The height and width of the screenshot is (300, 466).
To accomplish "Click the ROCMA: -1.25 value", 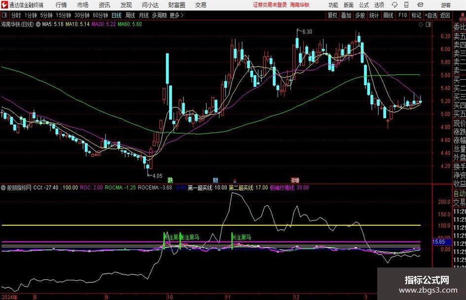I will pyautogui.click(x=120, y=188).
